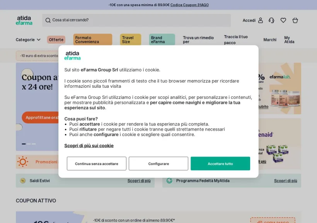Viewport: 317px width, 223px height.
Task: Open Scopri di più for Saldi Estivi
Action: coord(139,181)
